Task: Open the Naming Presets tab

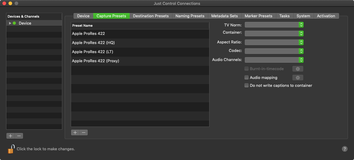Action: point(190,16)
